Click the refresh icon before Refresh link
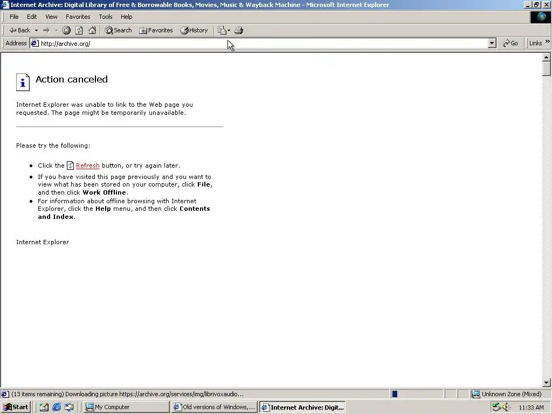 pos(71,165)
